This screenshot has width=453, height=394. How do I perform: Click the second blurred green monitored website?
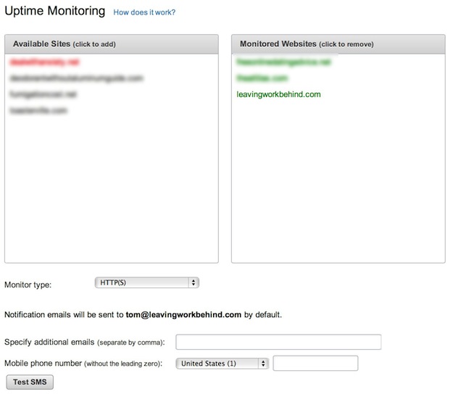262,78
